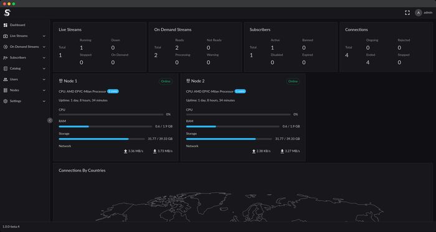Expand the Subscribers menu chevron
This screenshot has height=232, width=436.
pos(44,58)
